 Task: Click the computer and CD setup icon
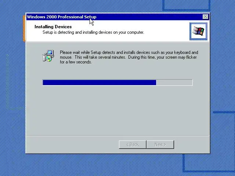[x=48, y=56]
